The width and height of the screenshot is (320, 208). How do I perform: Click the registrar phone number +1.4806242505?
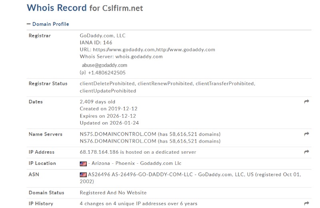tap(107, 73)
